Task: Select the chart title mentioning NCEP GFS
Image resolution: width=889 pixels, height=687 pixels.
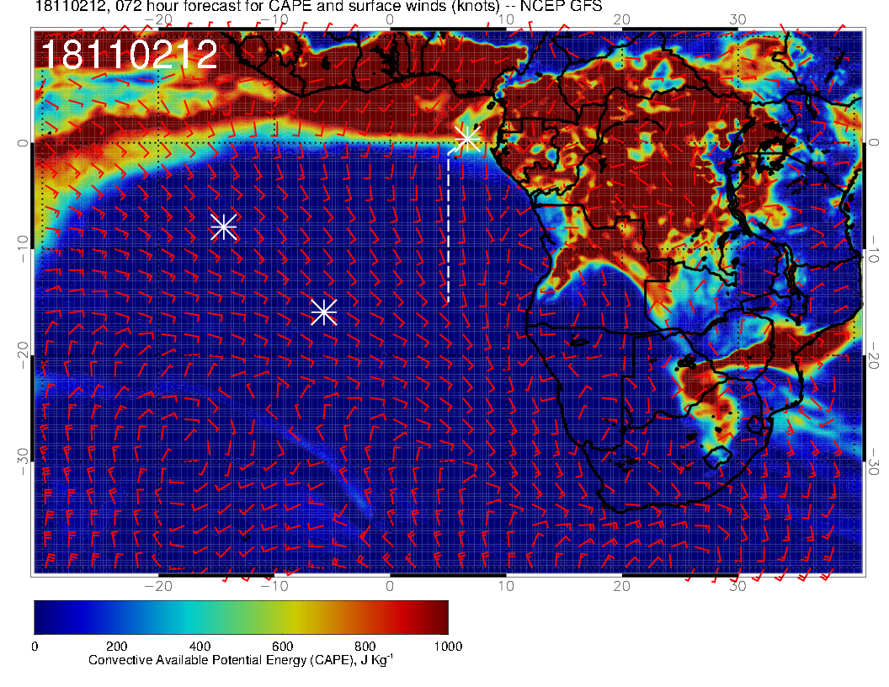Action: click(x=318, y=6)
